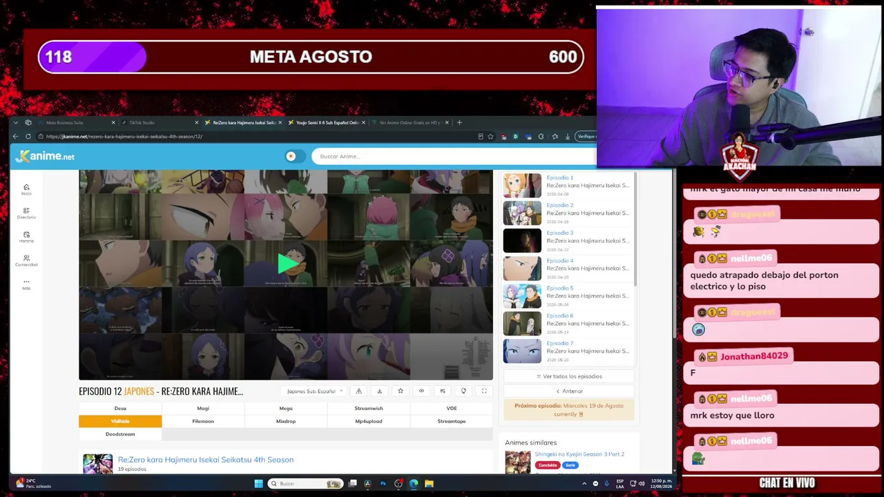Open Microsoft Edge from the taskbar
Image resolution: width=884 pixels, height=497 pixels.
414,484
